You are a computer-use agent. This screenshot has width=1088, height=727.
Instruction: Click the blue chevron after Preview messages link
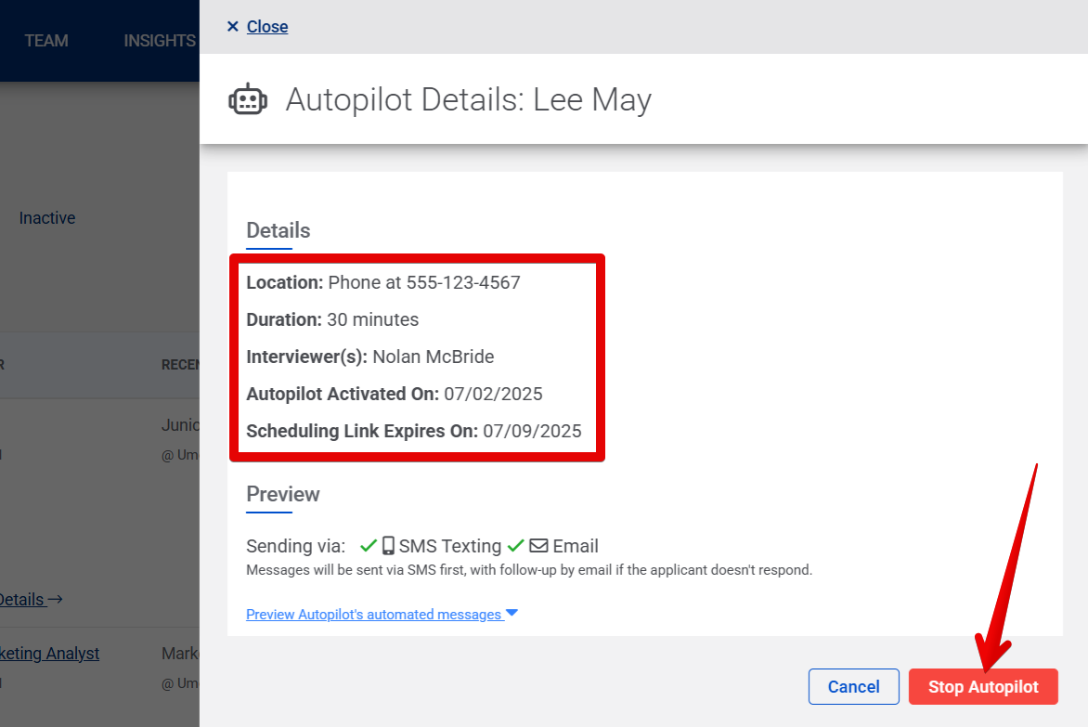coord(512,613)
